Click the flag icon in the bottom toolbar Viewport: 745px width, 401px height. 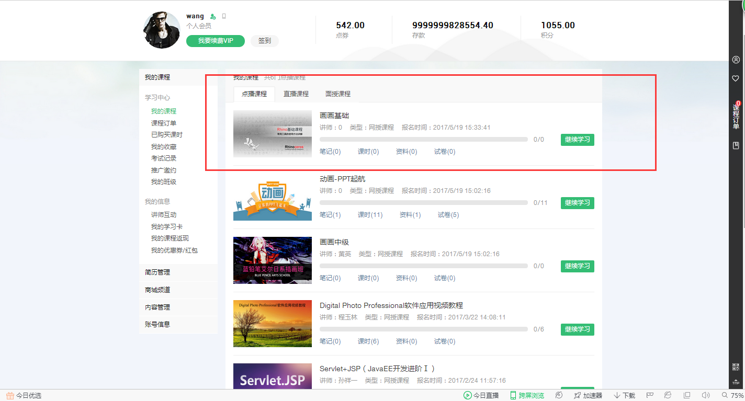coord(649,395)
